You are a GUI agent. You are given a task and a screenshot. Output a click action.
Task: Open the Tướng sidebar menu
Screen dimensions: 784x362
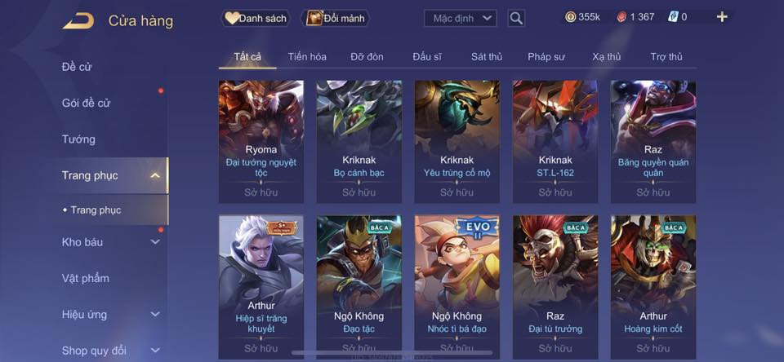[x=78, y=139]
